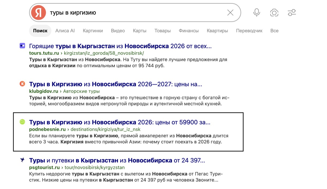Open the Переводчик tab
The height and width of the screenshot is (189, 327).
pos(249,31)
